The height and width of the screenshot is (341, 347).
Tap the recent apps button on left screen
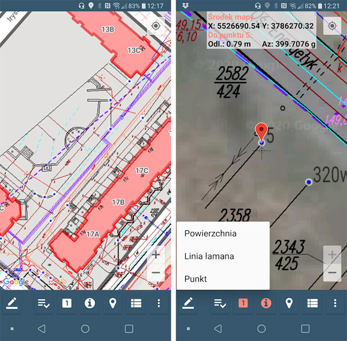pyautogui.click(x=129, y=329)
